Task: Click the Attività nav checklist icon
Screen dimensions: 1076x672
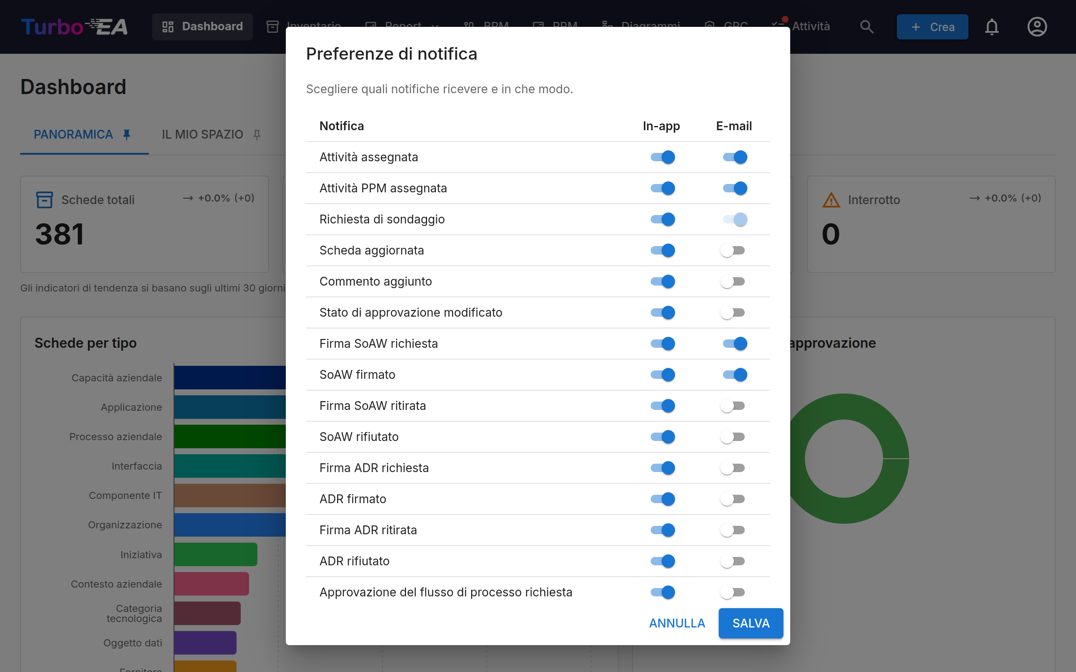Action: tap(778, 24)
